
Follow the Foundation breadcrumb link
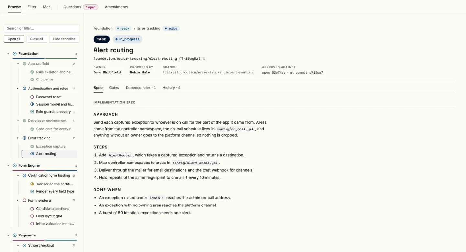(103, 28)
